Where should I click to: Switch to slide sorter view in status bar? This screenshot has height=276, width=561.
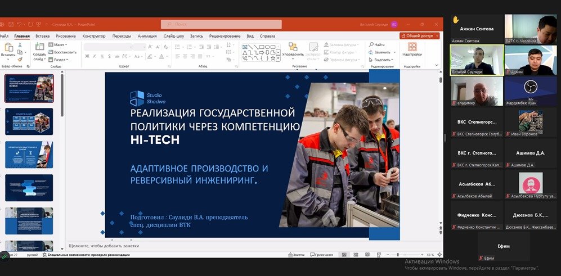(x=356, y=255)
